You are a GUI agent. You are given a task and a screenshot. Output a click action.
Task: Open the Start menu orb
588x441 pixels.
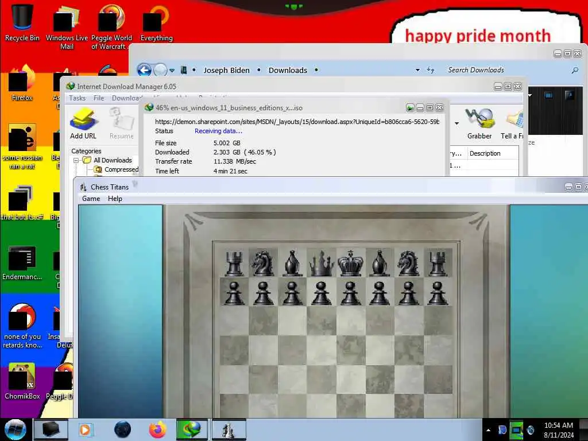click(15, 430)
